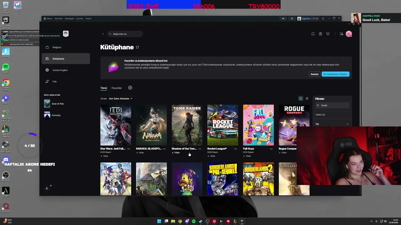
Task: Open the Steam menu in Steam window
Action: [x=48, y=18]
